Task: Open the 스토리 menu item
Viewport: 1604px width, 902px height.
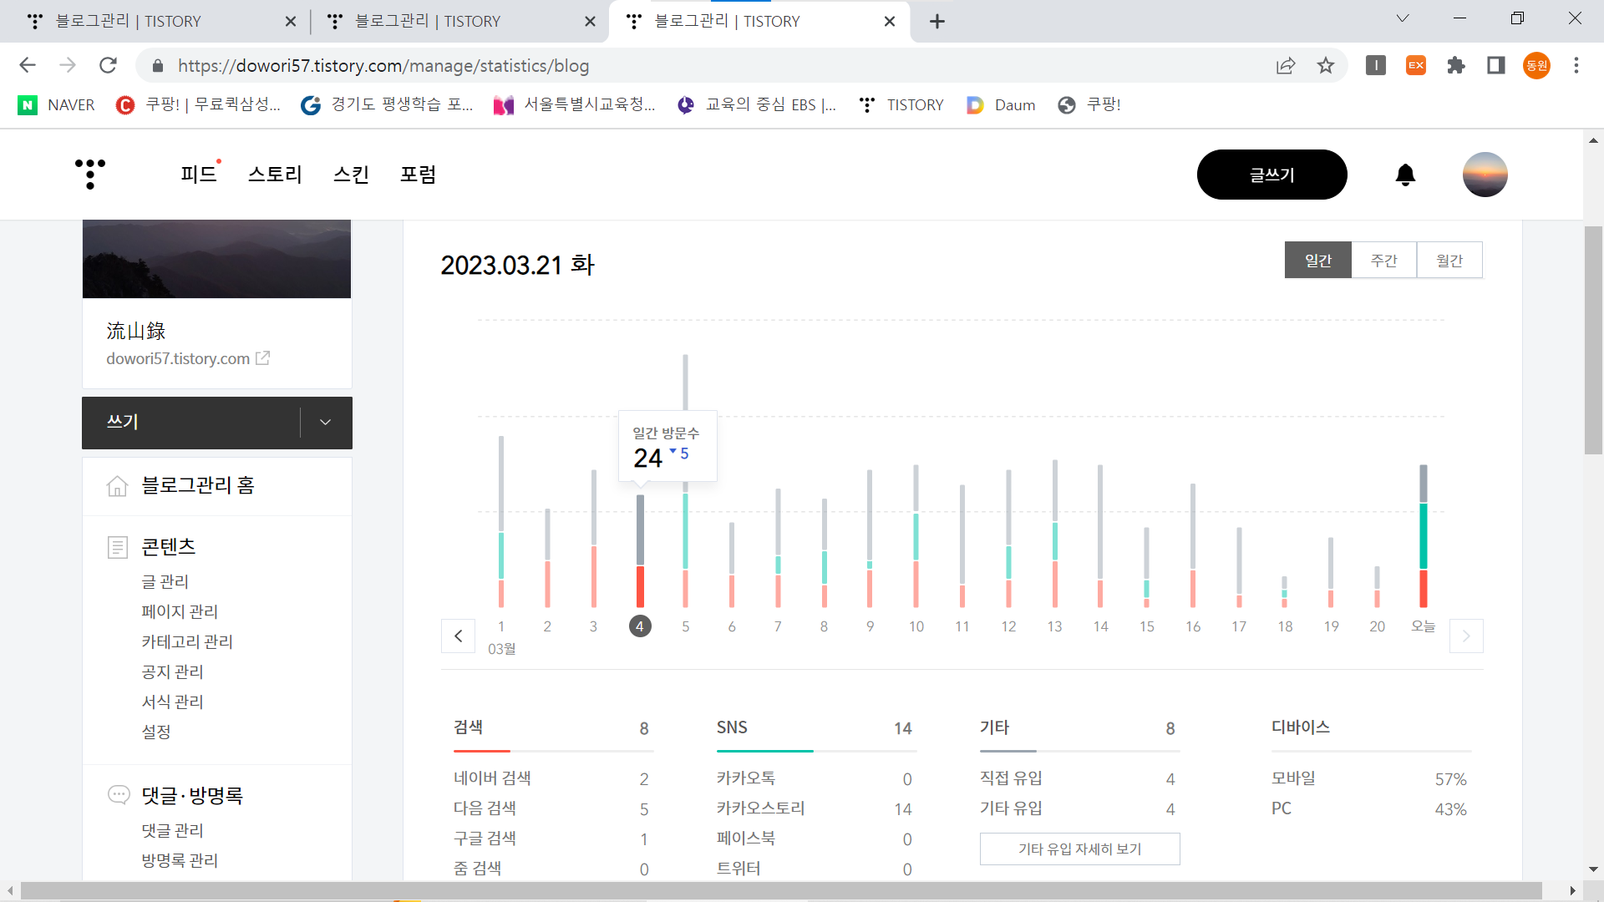Action: tap(275, 175)
